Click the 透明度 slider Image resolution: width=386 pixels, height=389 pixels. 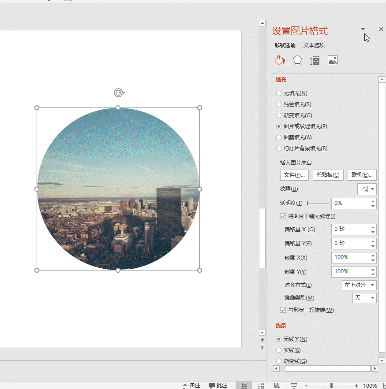(x=318, y=203)
